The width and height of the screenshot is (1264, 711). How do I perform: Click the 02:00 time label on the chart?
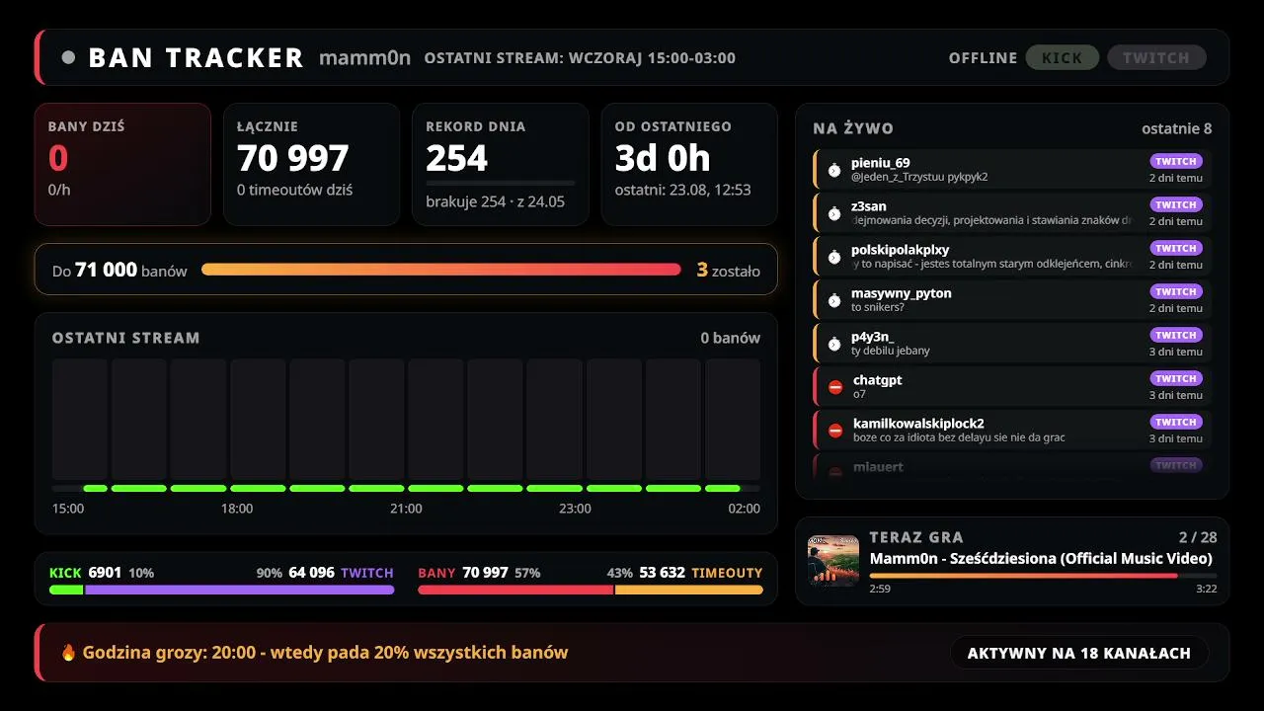click(x=744, y=509)
